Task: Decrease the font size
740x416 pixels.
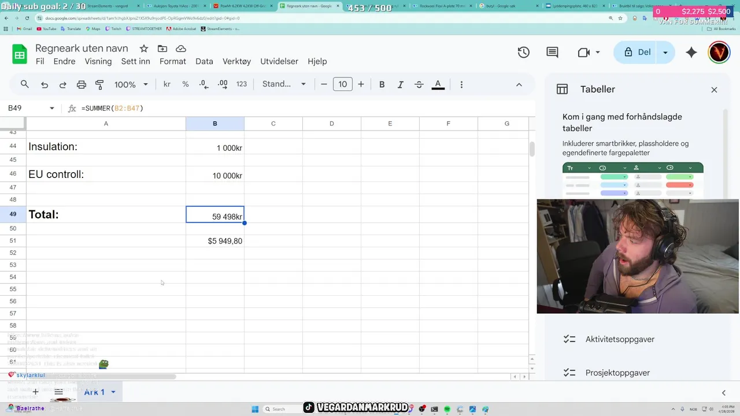Action: coord(324,84)
